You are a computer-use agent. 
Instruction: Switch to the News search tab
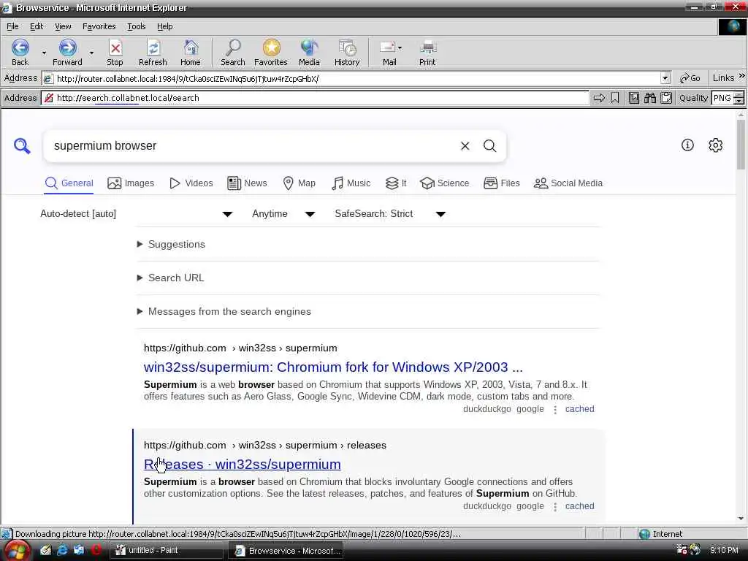click(247, 183)
